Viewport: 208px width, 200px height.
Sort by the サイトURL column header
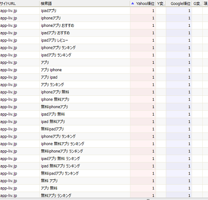pyautogui.click(x=19, y=4)
